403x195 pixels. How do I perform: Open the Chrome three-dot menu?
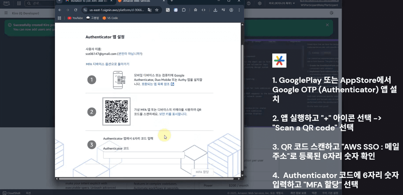[x=239, y=10]
